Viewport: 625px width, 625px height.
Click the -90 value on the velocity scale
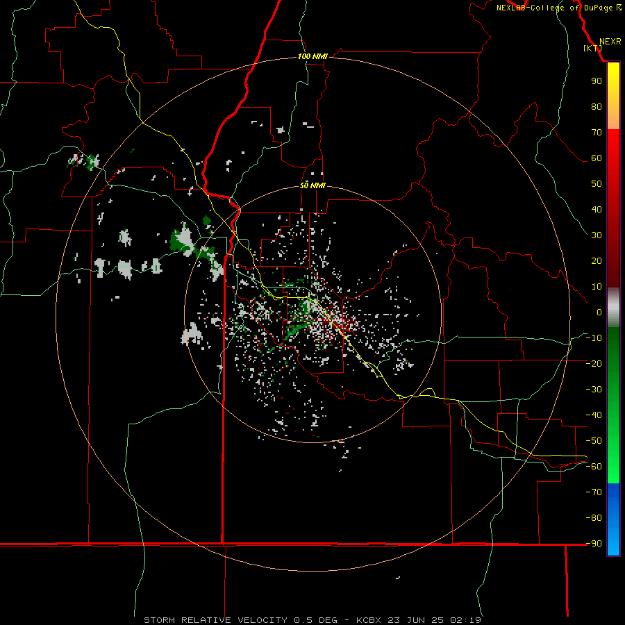pos(594,544)
